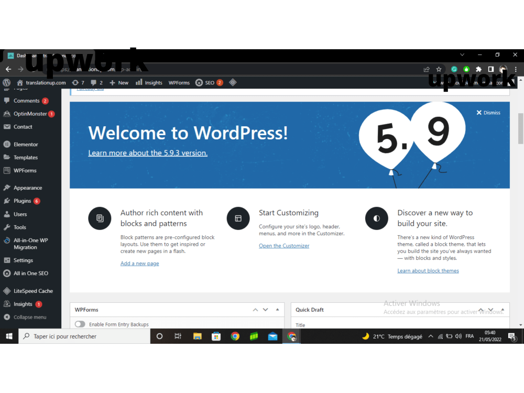Open Microsoft Store from the taskbar

[x=216, y=336]
